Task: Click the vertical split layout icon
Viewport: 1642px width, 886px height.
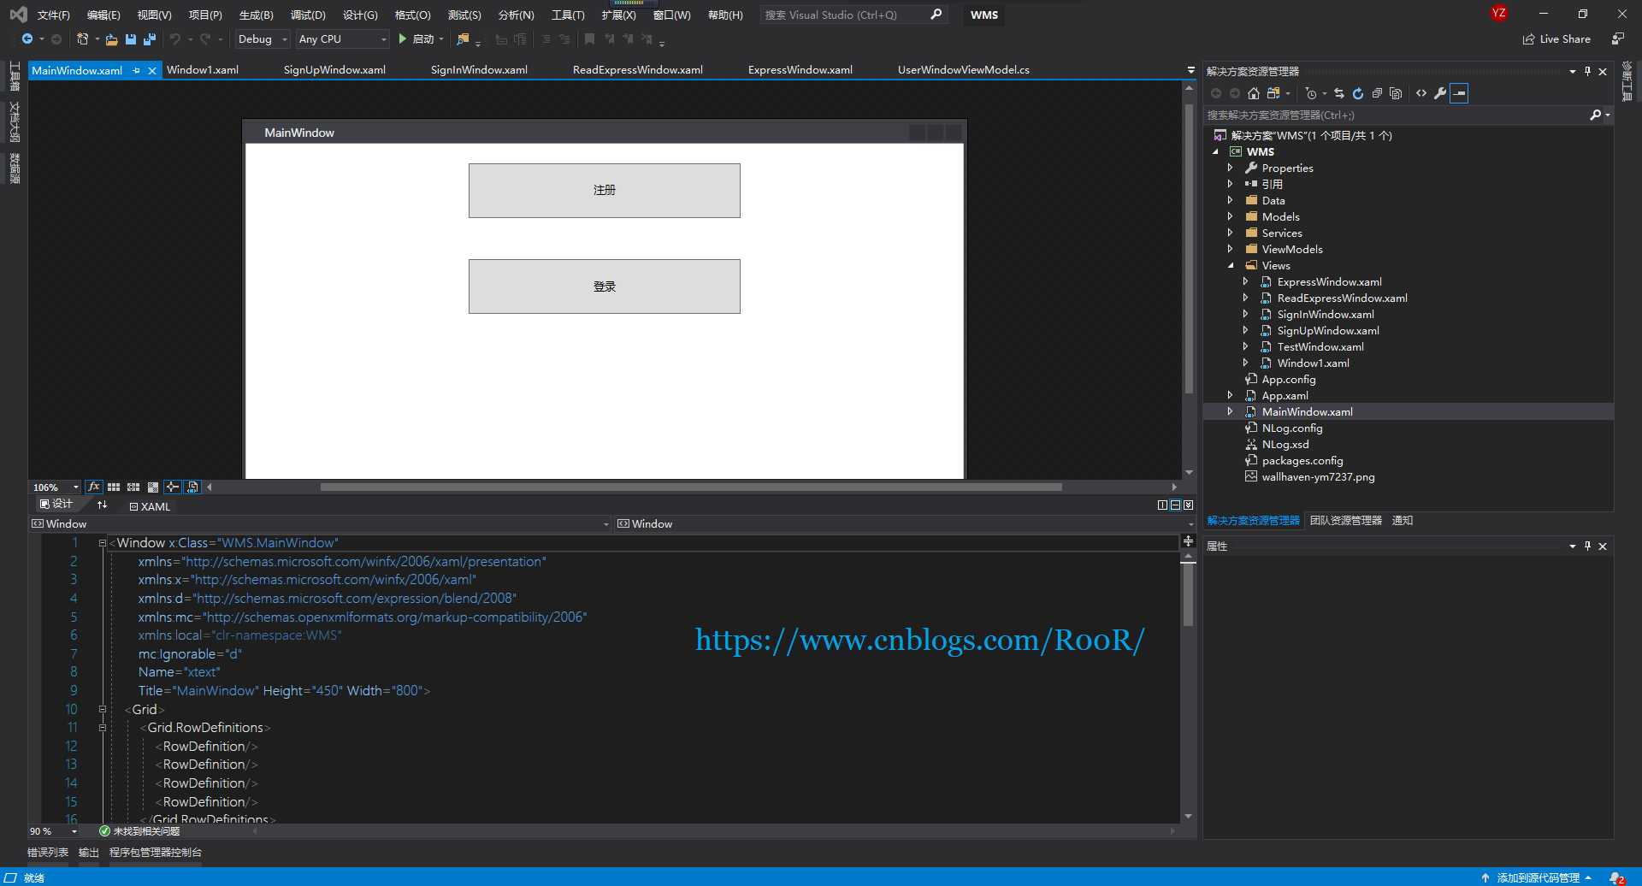Action: click(1162, 505)
